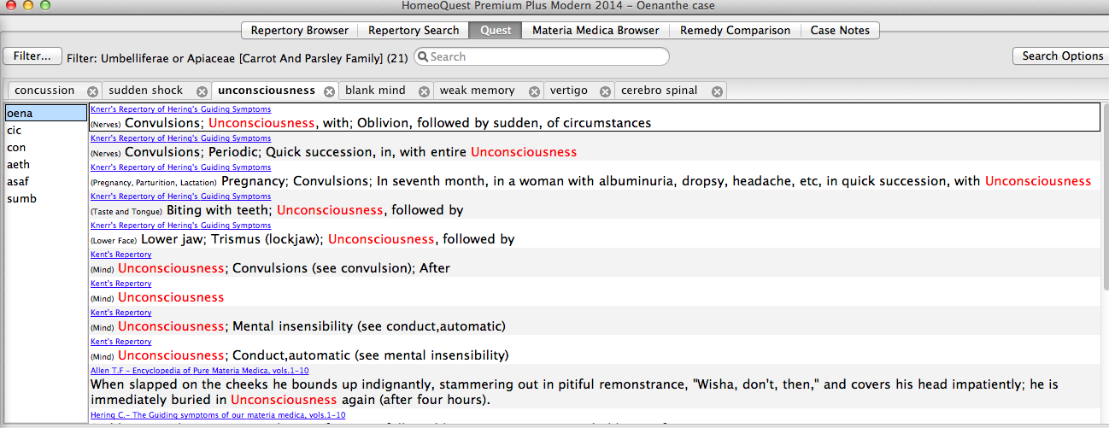The image size is (1109, 428).
Task: Remove the cerebro spinal tag
Action: [717, 91]
